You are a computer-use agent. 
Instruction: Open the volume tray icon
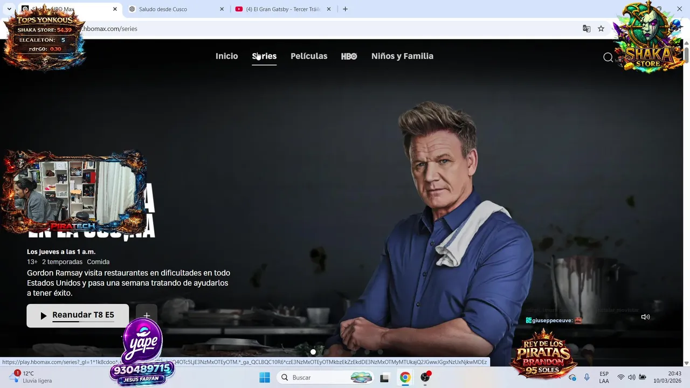pos(631,377)
